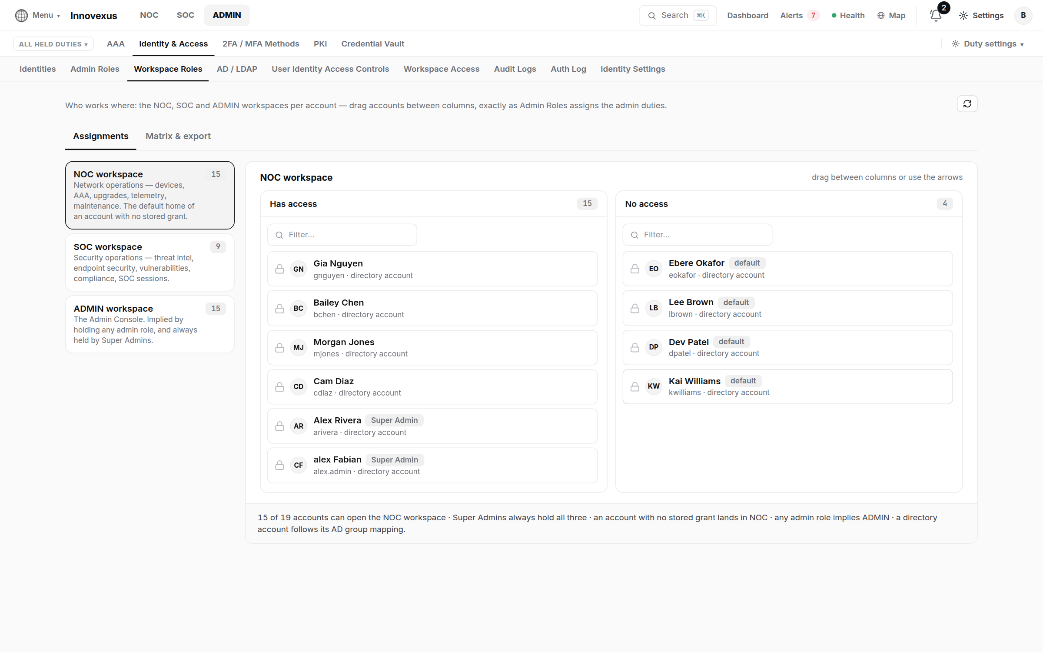Open the Audit Logs tab
Screen dimensions: 1043x652
pos(515,69)
